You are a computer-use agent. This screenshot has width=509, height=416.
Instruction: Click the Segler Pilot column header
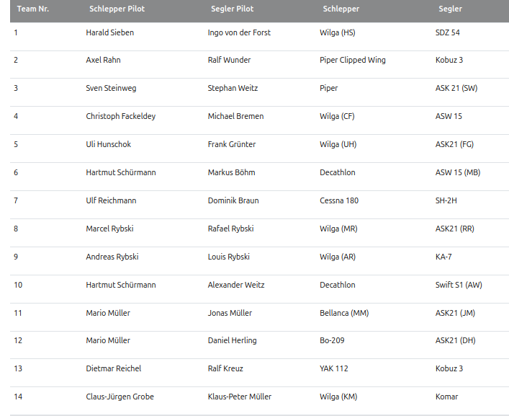tap(232, 9)
